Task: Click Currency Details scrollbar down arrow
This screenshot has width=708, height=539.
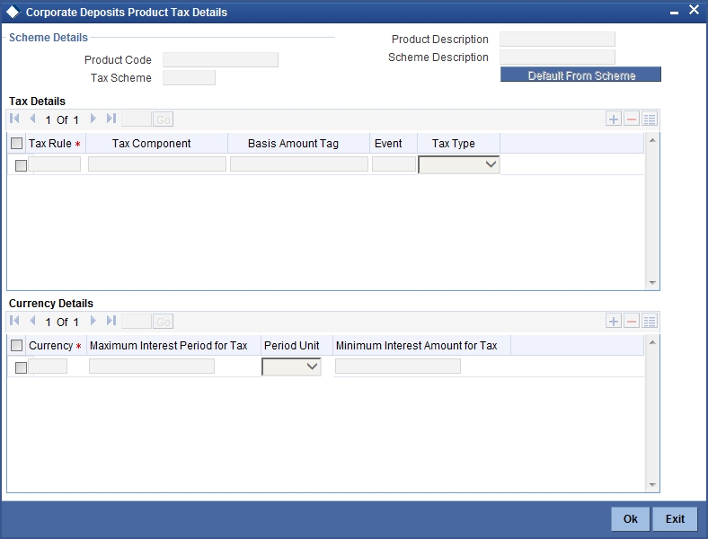Action: [652, 485]
